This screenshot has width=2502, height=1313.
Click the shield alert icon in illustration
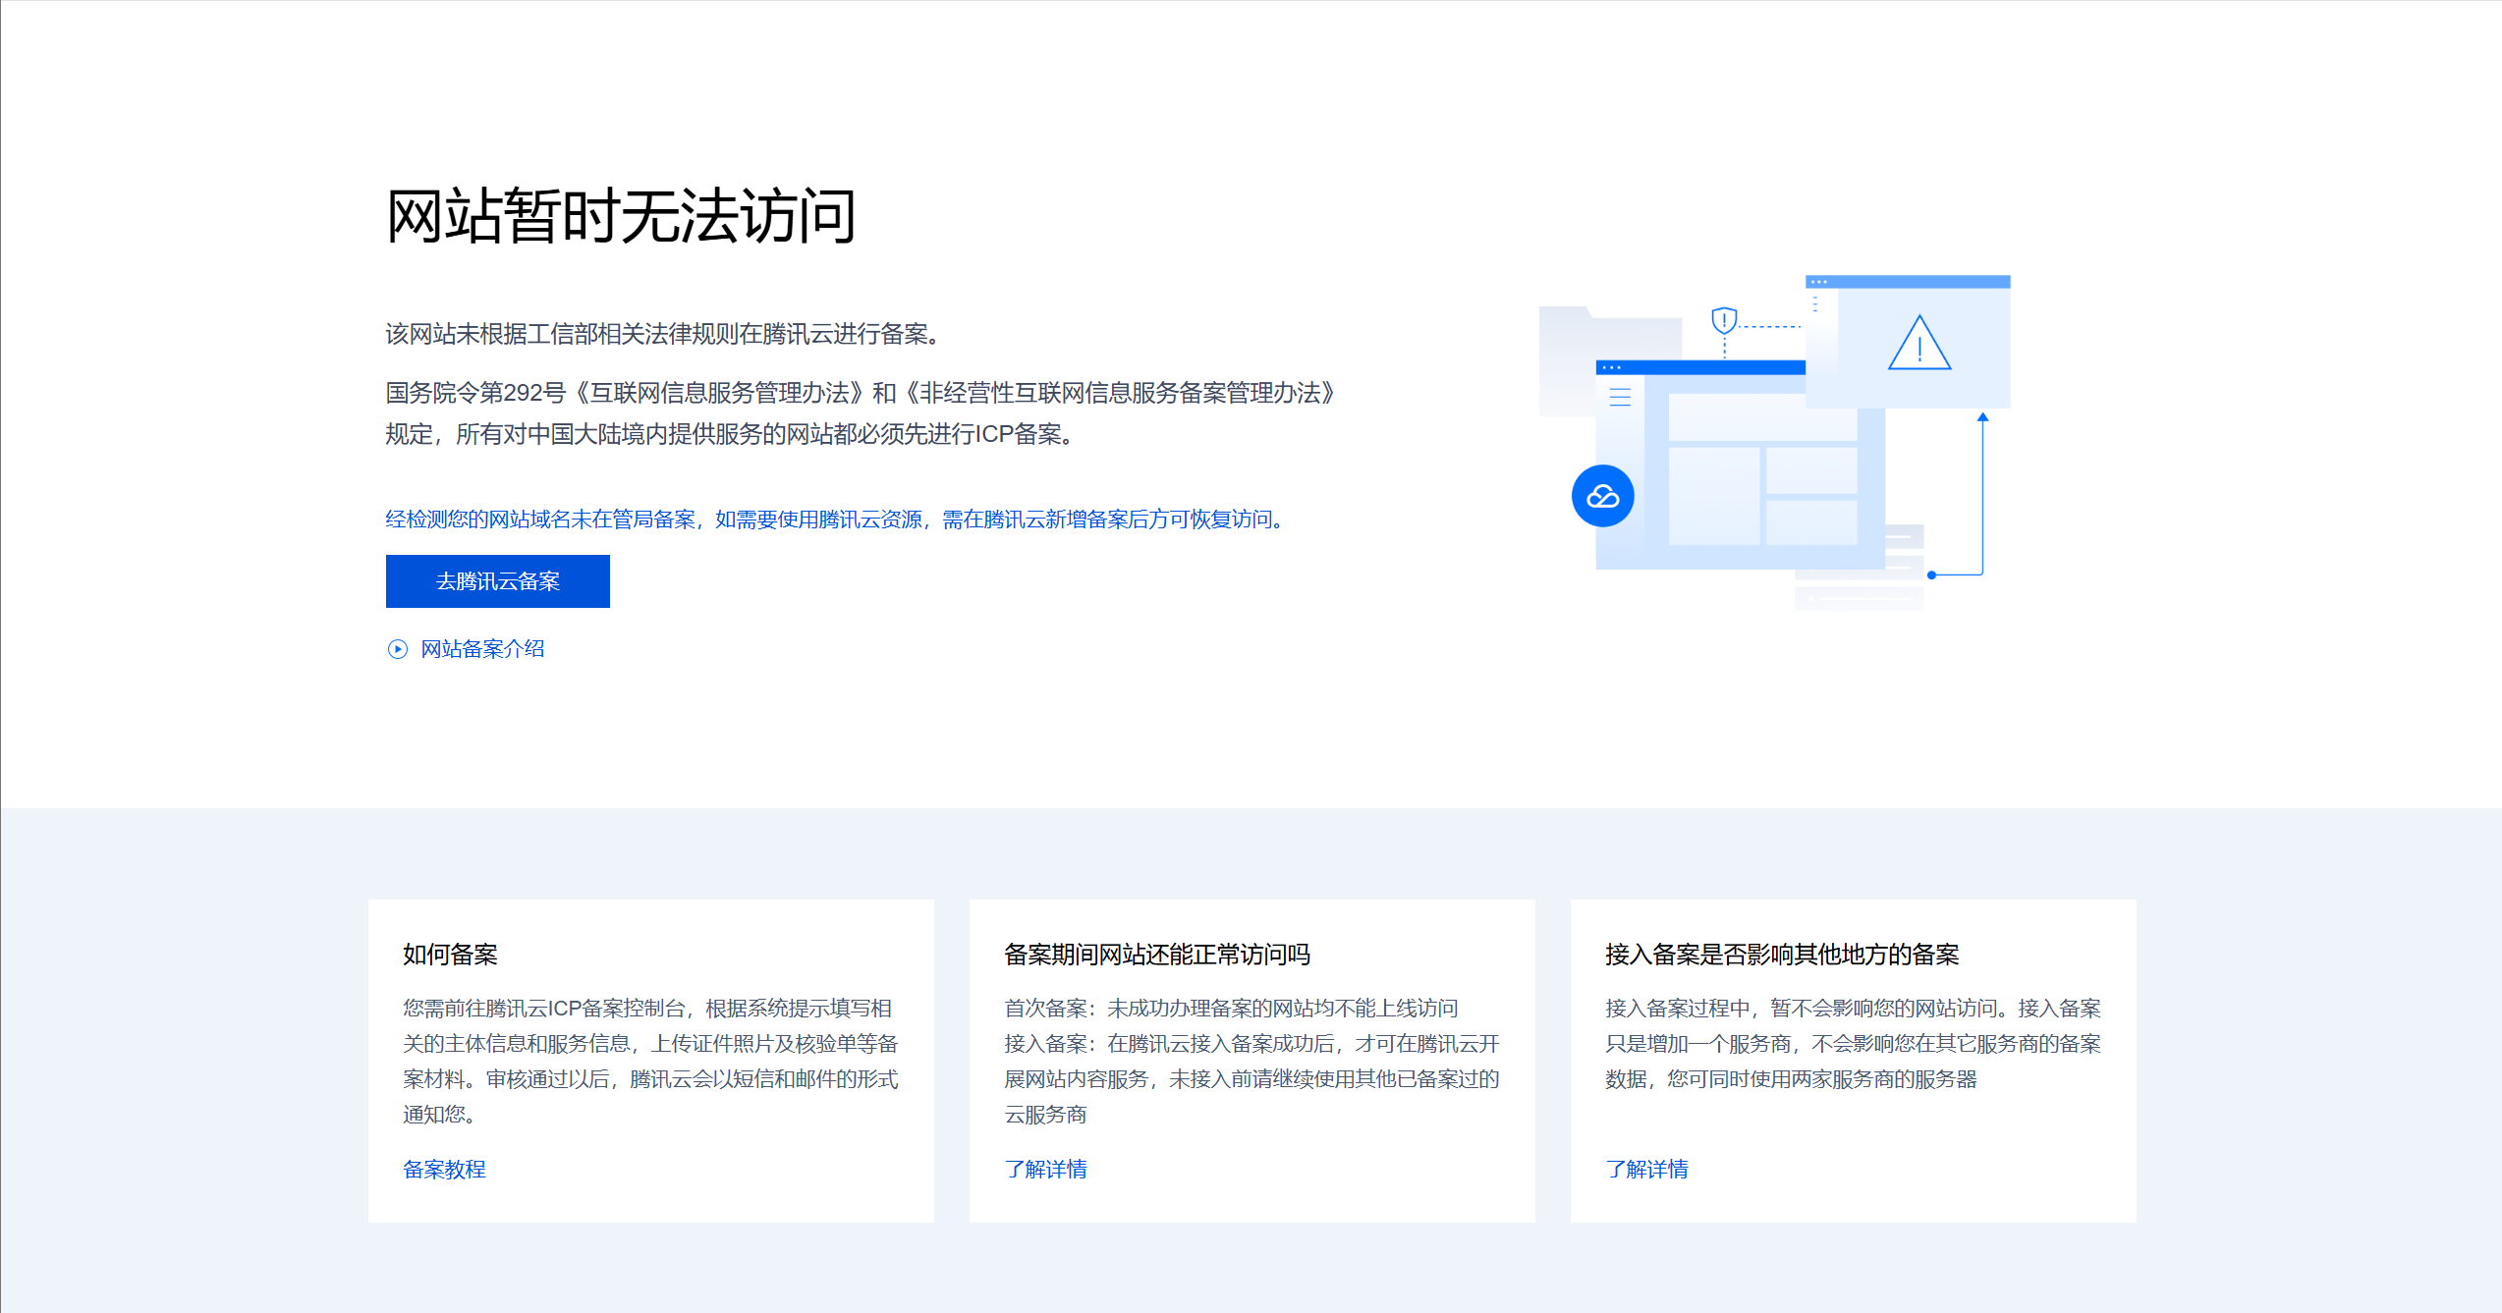click(1724, 320)
